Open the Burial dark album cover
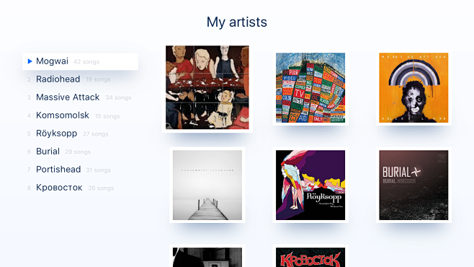Image resolution: width=474 pixels, height=267 pixels. point(413,185)
